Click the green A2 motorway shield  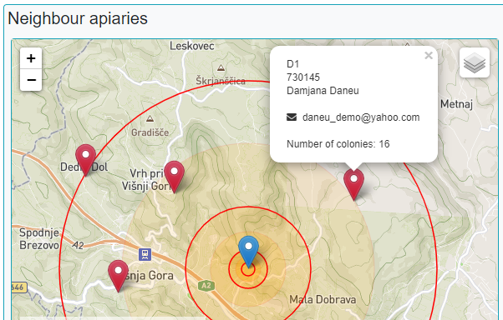click(206, 286)
